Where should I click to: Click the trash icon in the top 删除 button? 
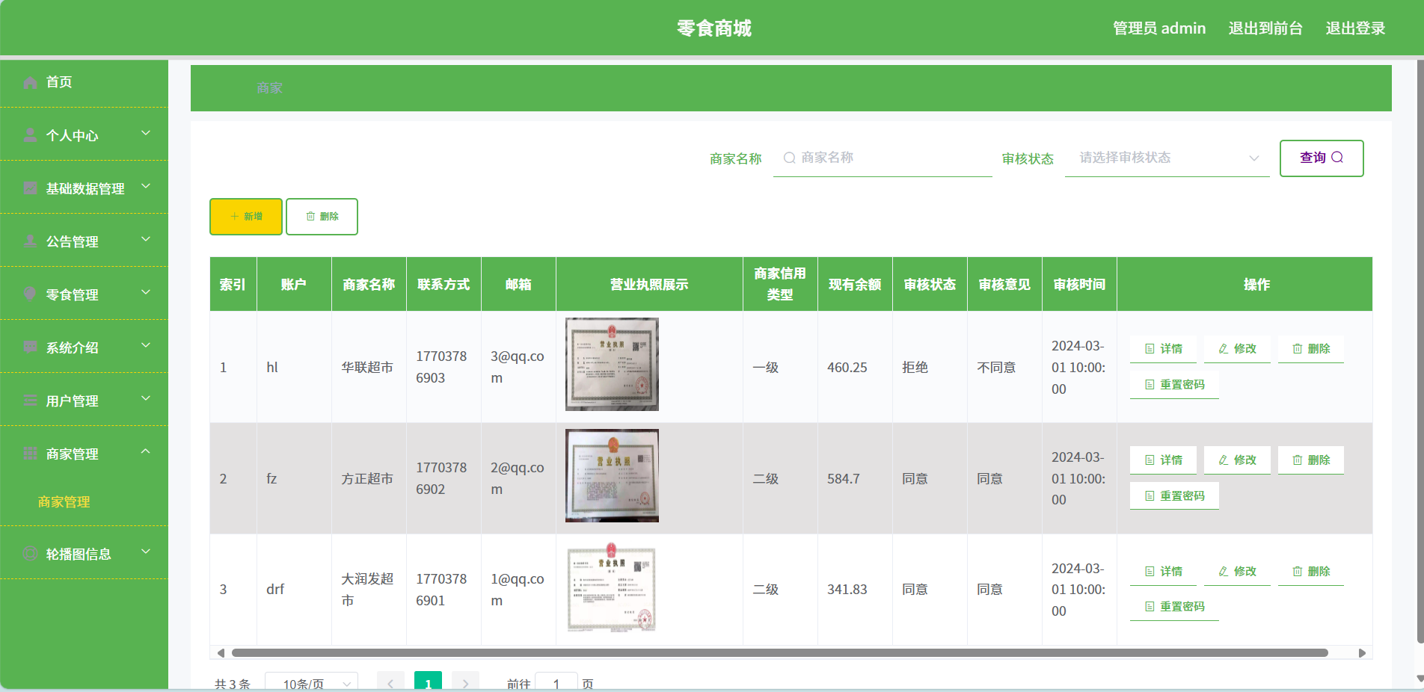click(310, 217)
